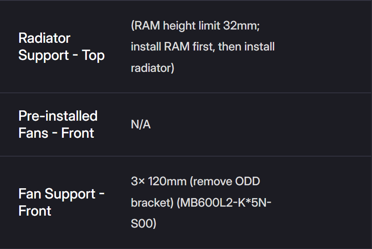This screenshot has height=249, width=372.
Task: Click the word "ODD" in fan support value
Action: (248, 181)
